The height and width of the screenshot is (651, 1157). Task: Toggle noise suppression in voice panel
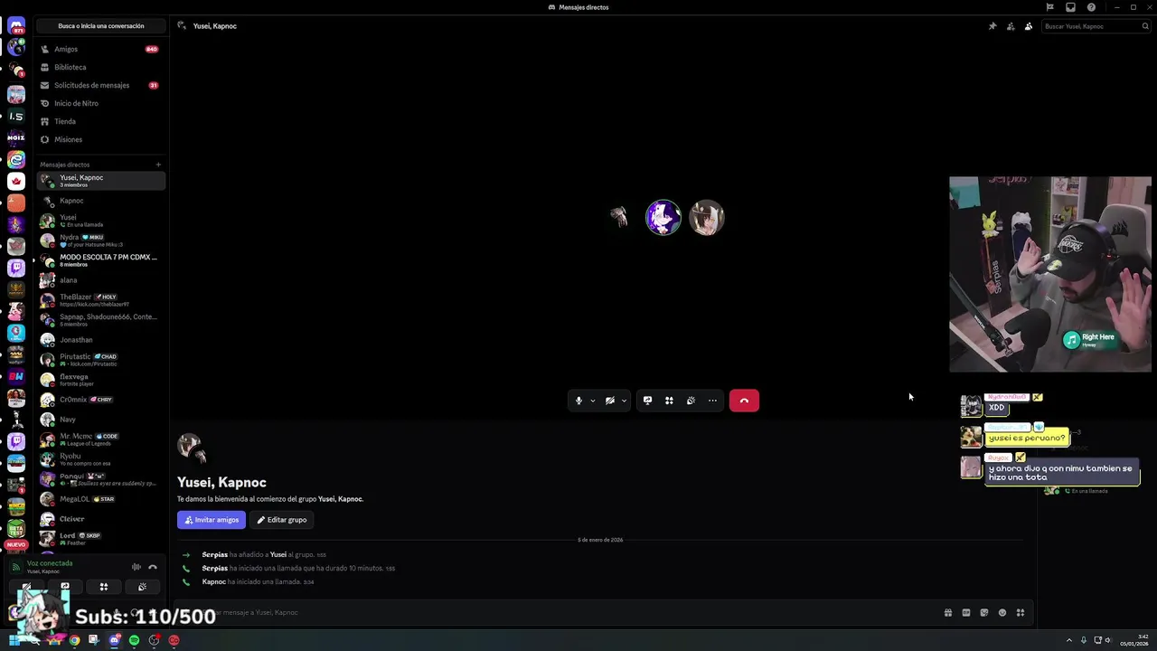tap(136, 567)
